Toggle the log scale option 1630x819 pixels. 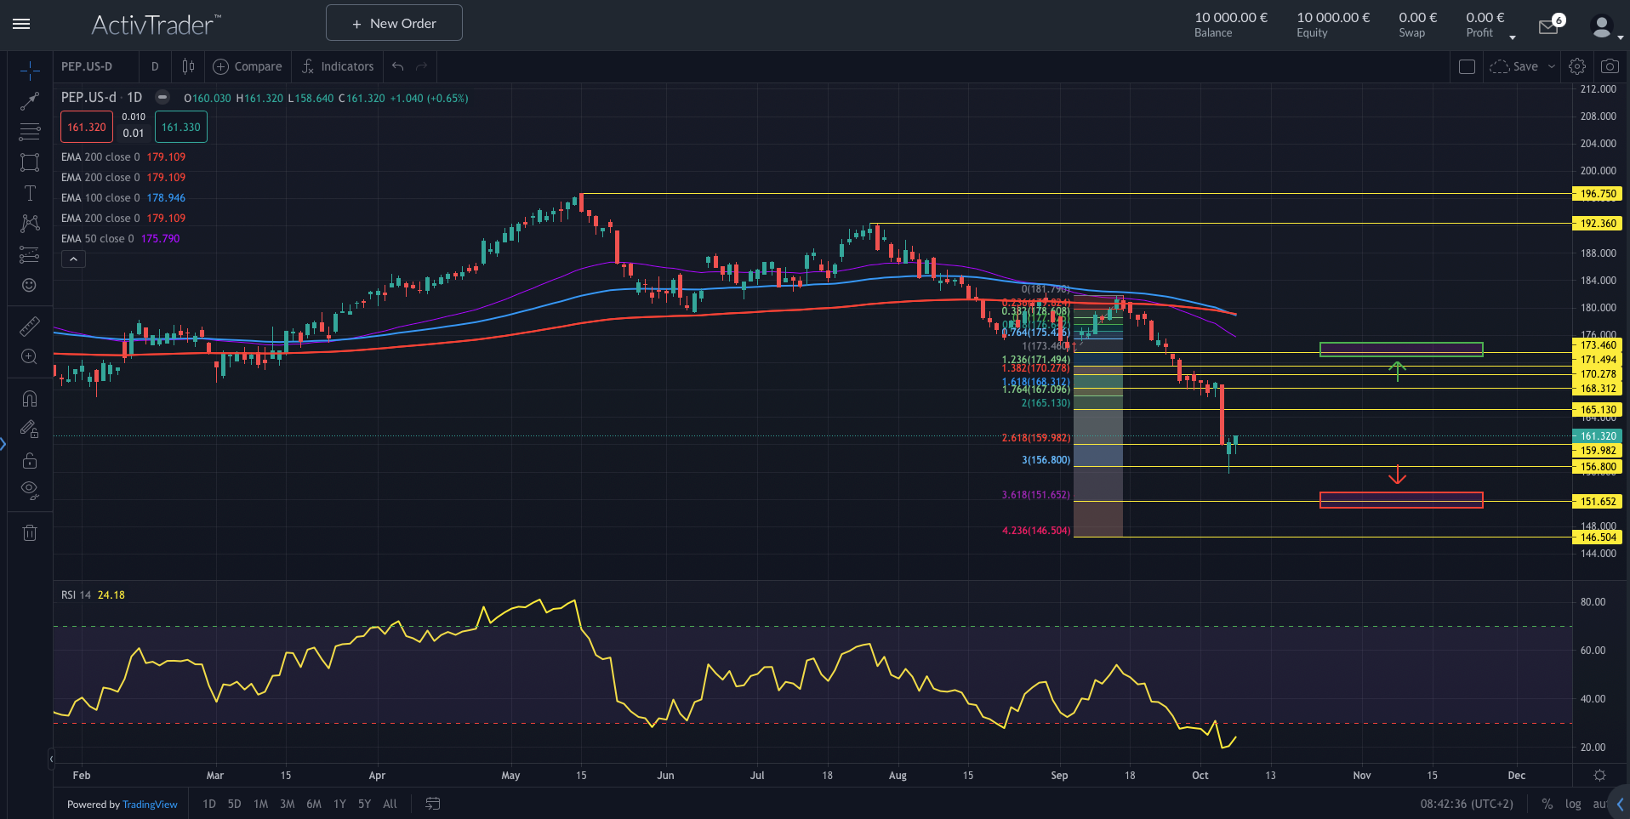point(1573,804)
